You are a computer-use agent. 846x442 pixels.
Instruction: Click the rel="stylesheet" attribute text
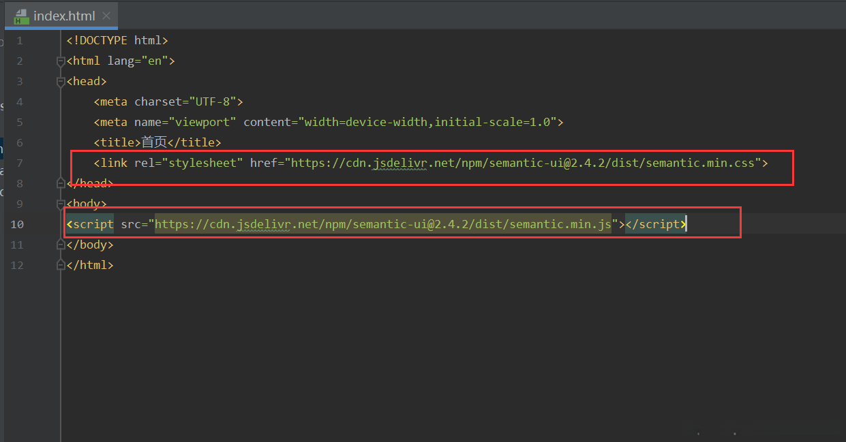[x=189, y=163]
